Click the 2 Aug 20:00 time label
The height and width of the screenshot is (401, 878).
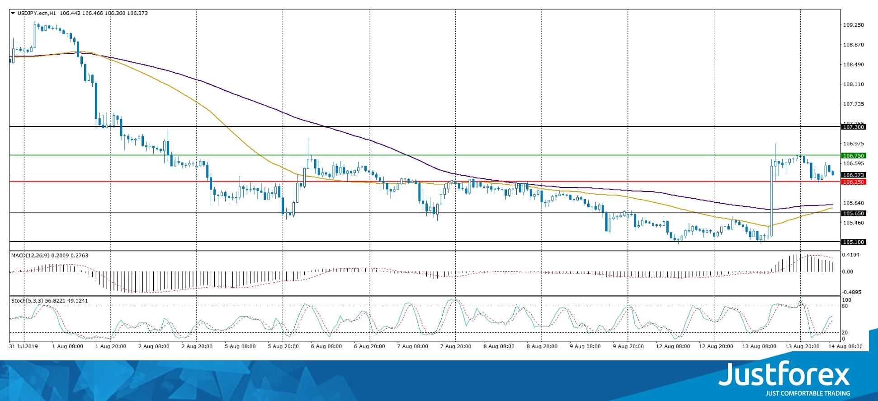pyautogui.click(x=197, y=346)
